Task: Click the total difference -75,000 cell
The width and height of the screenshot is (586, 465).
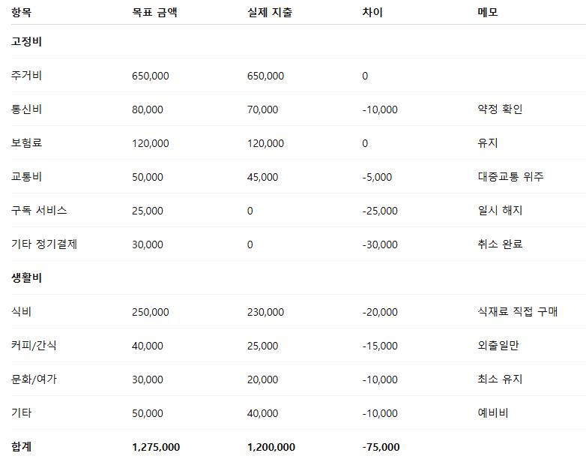Action: pos(381,447)
